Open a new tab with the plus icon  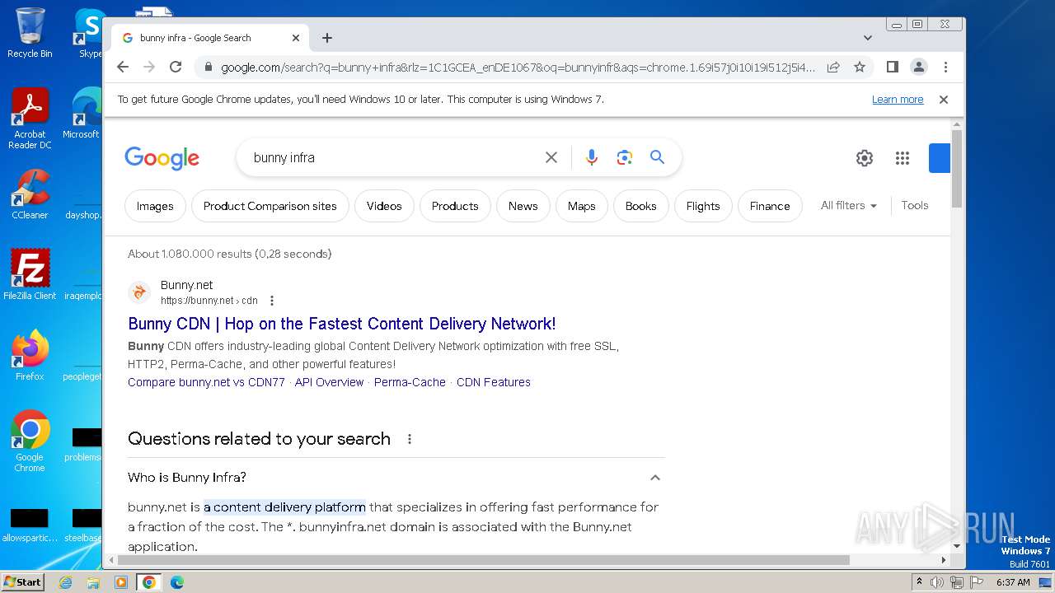pos(327,38)
